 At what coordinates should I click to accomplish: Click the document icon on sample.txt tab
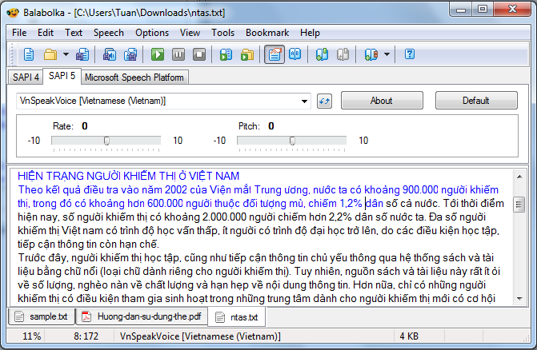point(19,317)
